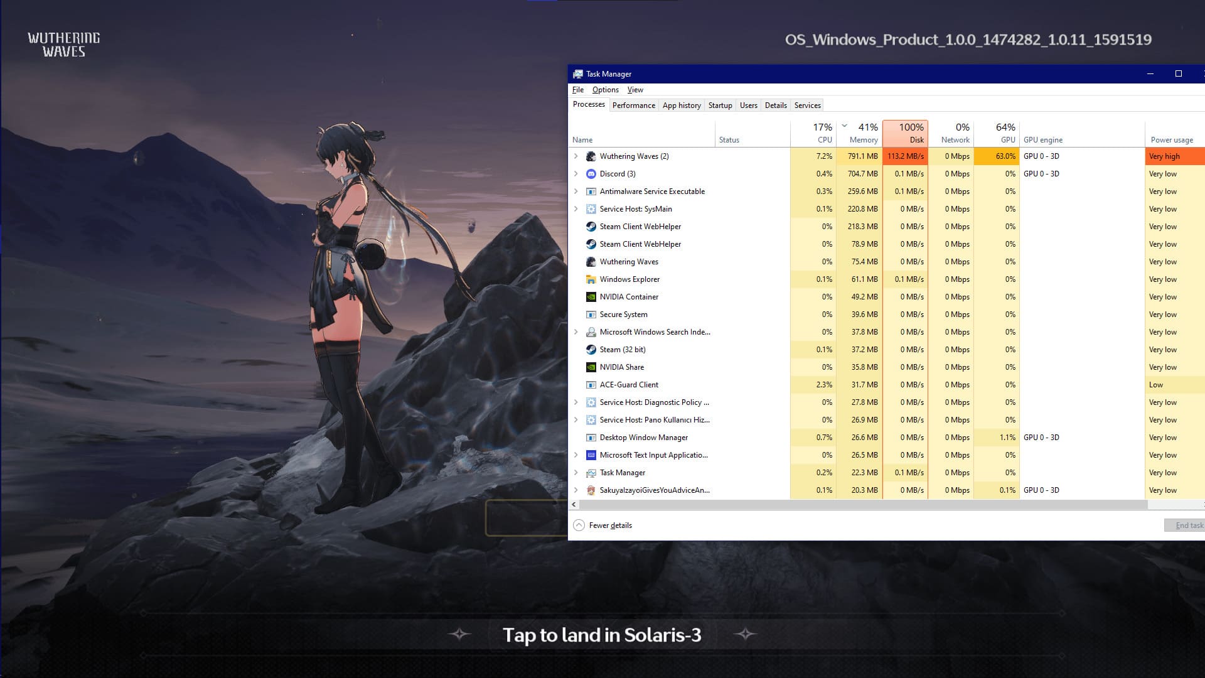The width and height of the screenshot is (1205, 678).
Task: Expand the Wuthering Waves (2) process group
Action: pos(576,156)
